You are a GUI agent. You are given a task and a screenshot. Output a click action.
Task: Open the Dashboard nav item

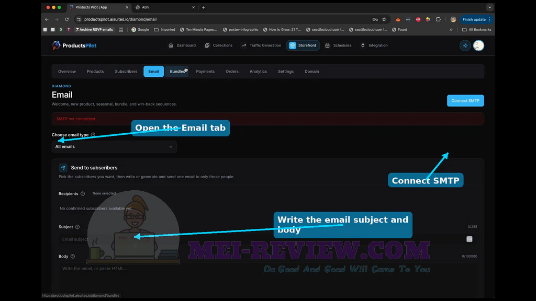[x=182, y=45]
